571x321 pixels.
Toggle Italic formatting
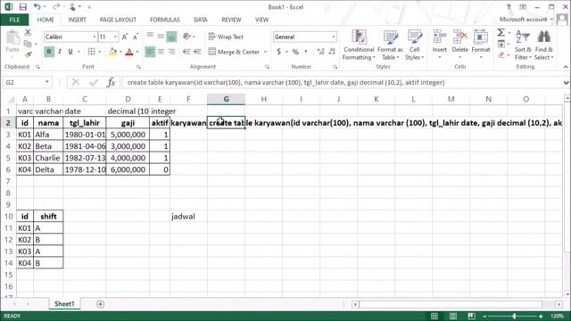(60, 52)
